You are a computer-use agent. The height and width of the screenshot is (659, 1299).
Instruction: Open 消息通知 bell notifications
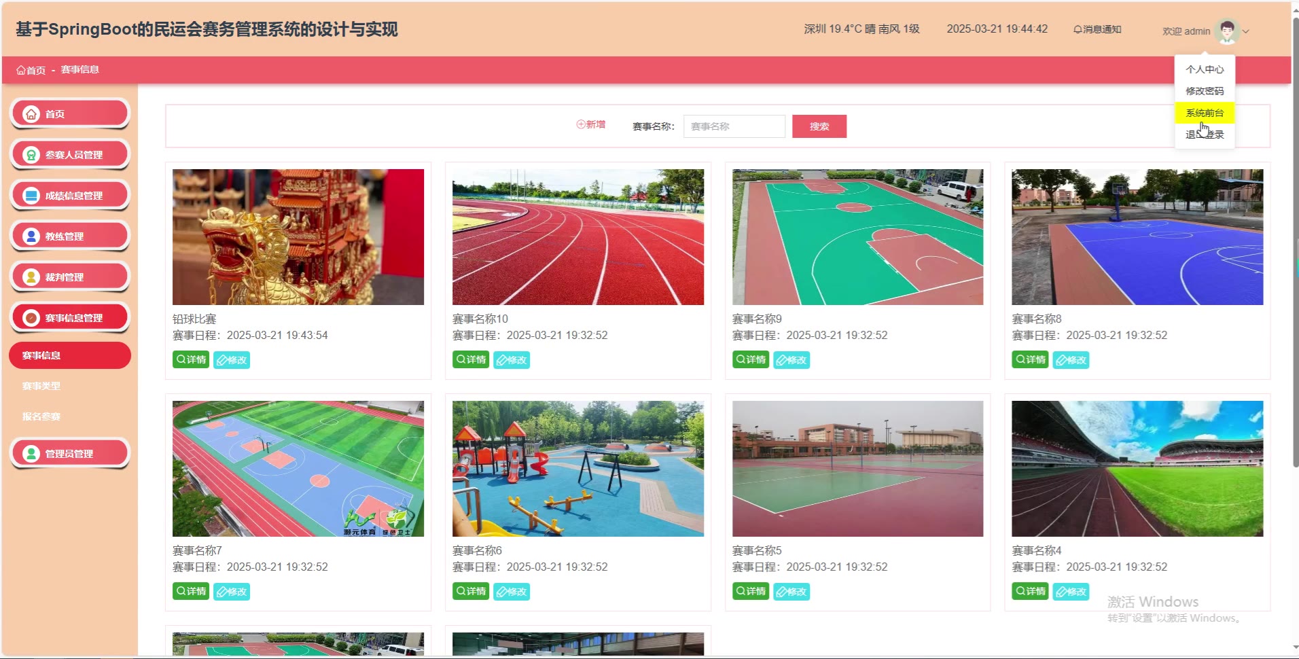tap(1097, 29)
